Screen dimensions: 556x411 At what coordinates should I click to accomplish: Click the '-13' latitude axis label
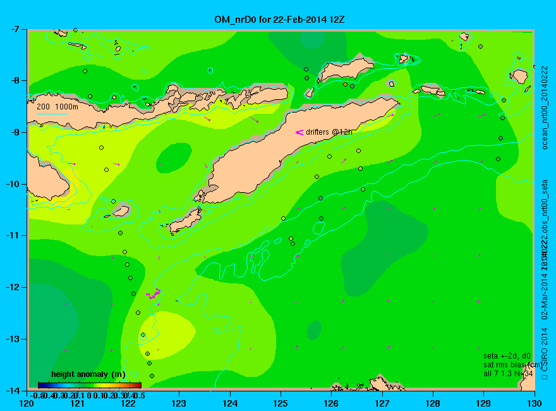coord(13,339)
